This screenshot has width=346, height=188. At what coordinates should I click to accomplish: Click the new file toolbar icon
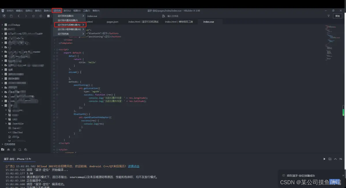4,16
